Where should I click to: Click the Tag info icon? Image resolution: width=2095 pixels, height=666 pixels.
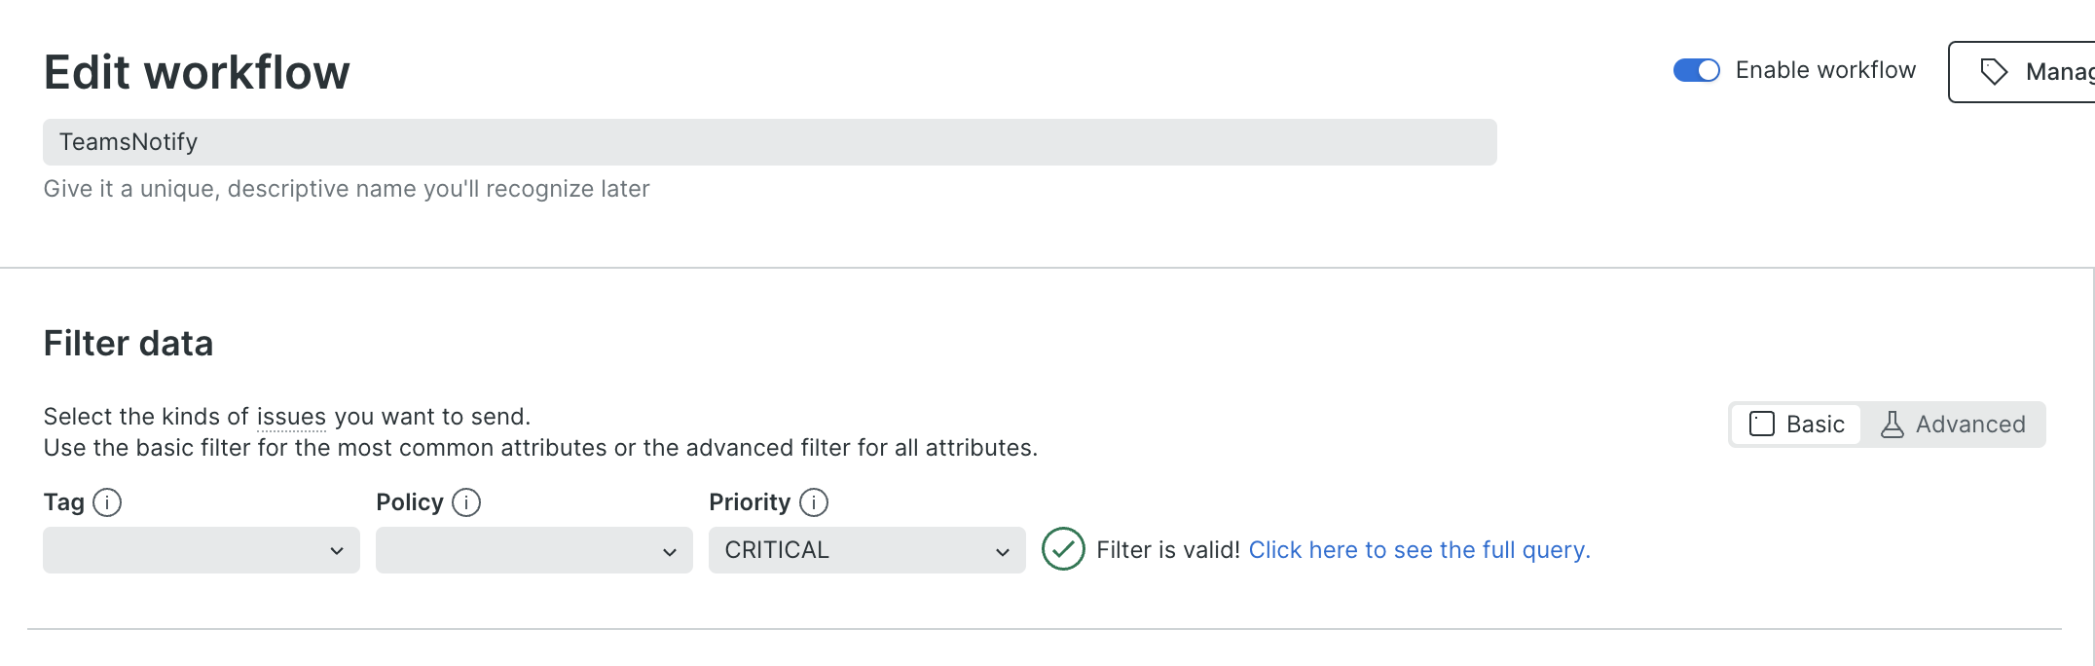pyautogui.click(x=107, y=502)
